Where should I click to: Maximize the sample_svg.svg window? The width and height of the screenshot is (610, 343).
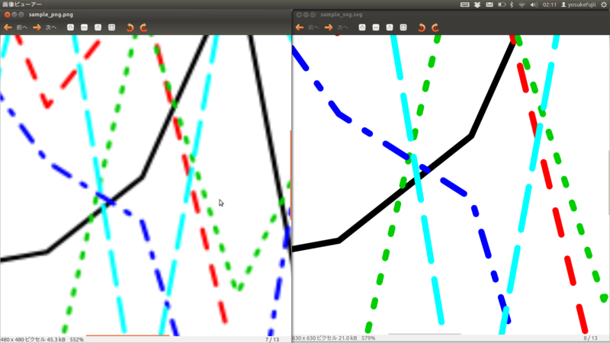point(313,14)
